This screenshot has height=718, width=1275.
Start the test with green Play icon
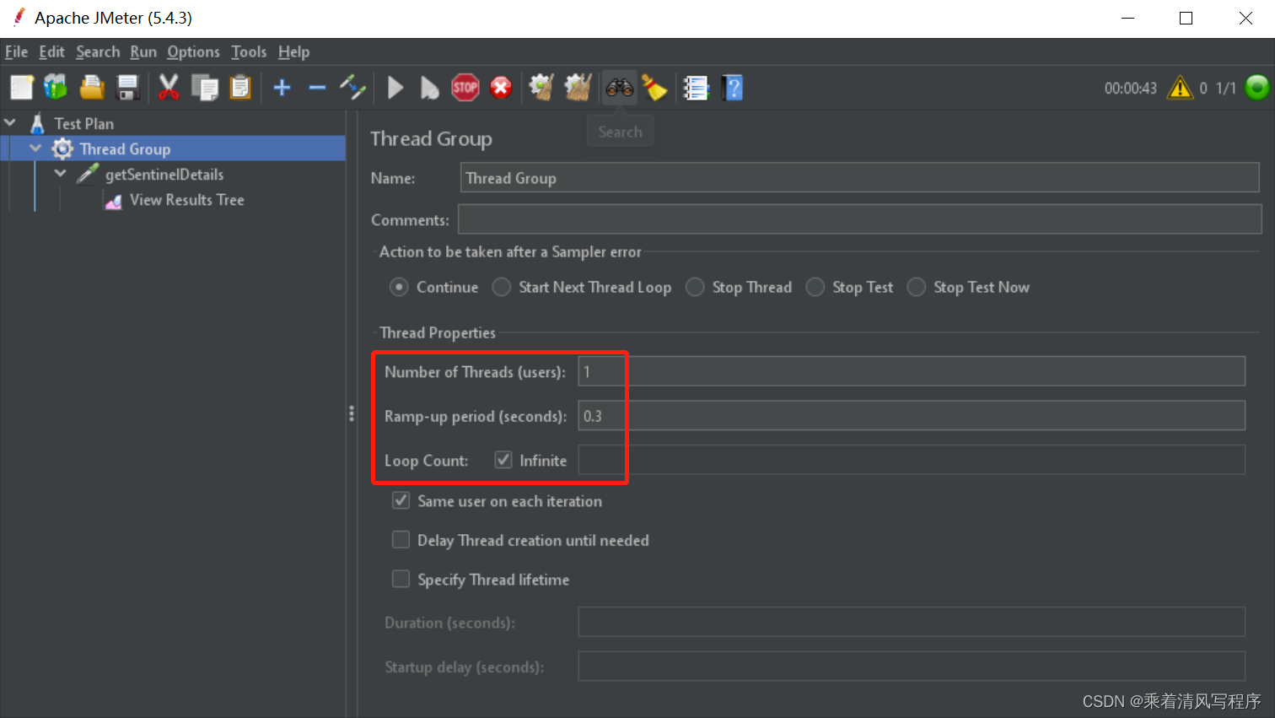[395, 88]
